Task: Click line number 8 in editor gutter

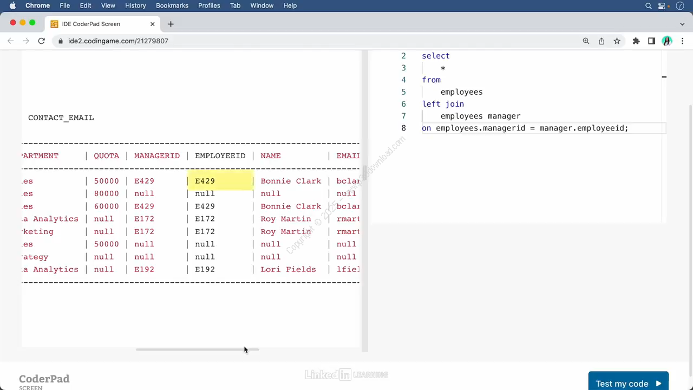Action: (x=403, y=128)
